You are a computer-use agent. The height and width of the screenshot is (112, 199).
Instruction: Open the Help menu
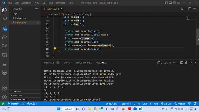(x=70, y=3)
